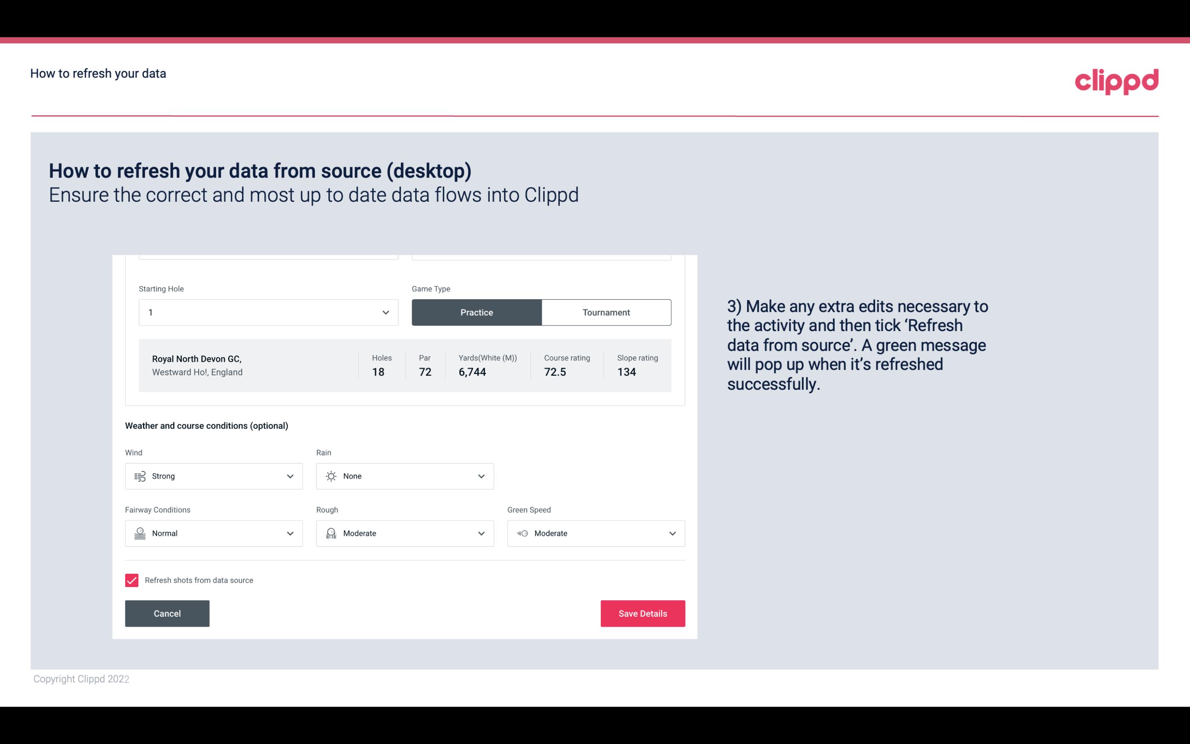Expand the Green Speed dropdown

(672, 532)
